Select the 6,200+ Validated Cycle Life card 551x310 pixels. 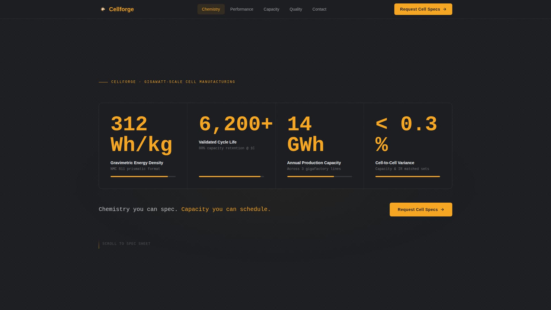click(231, 146)
